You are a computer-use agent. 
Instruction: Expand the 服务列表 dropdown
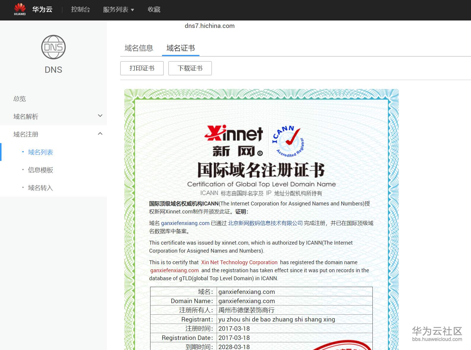(118, 9)
